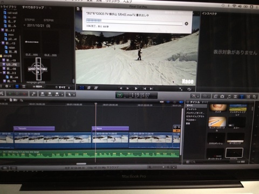Select the ELE...666 clip thumbnail
This screenshot has width=259, height=194.
click(32, 42)
